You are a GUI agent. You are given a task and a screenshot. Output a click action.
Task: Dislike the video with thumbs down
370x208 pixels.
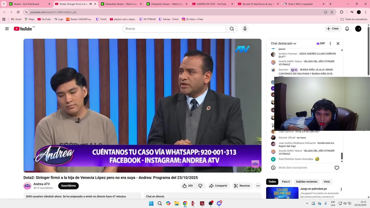click(x=200, y=186)
